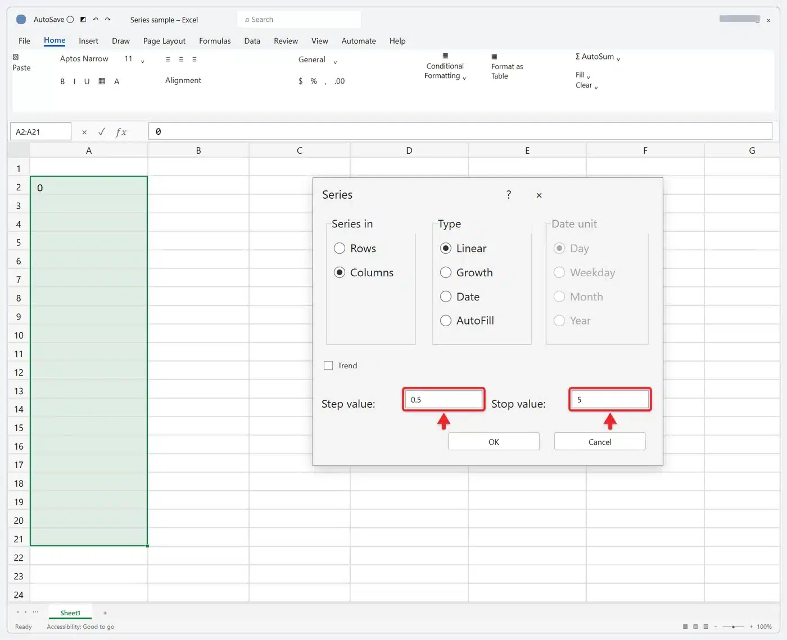Apply percent style format

314,81
